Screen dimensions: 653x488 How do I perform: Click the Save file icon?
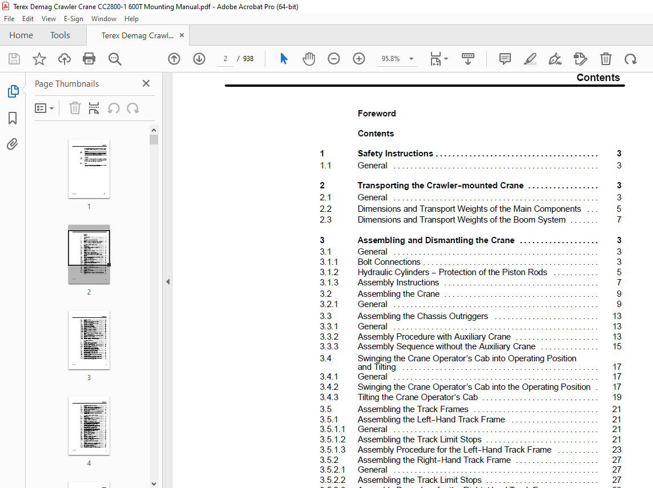tap(14, 59)
